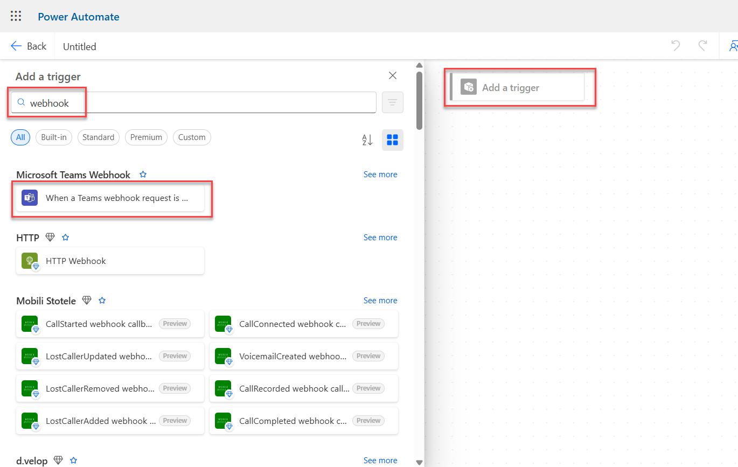
Task: Click the HTTP premium diamond icon
Action: pyautogui.click(x=50, y=238)
